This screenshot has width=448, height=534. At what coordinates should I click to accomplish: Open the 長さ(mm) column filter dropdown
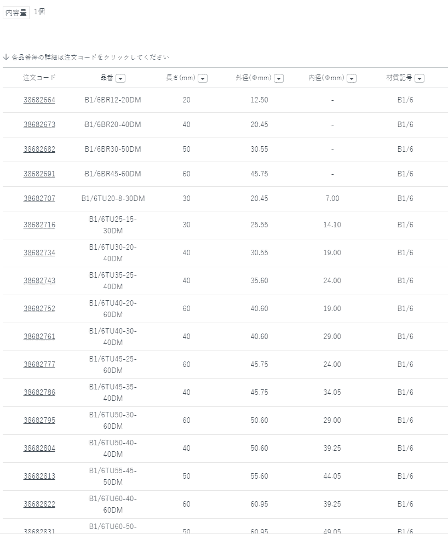click(203, 78)
